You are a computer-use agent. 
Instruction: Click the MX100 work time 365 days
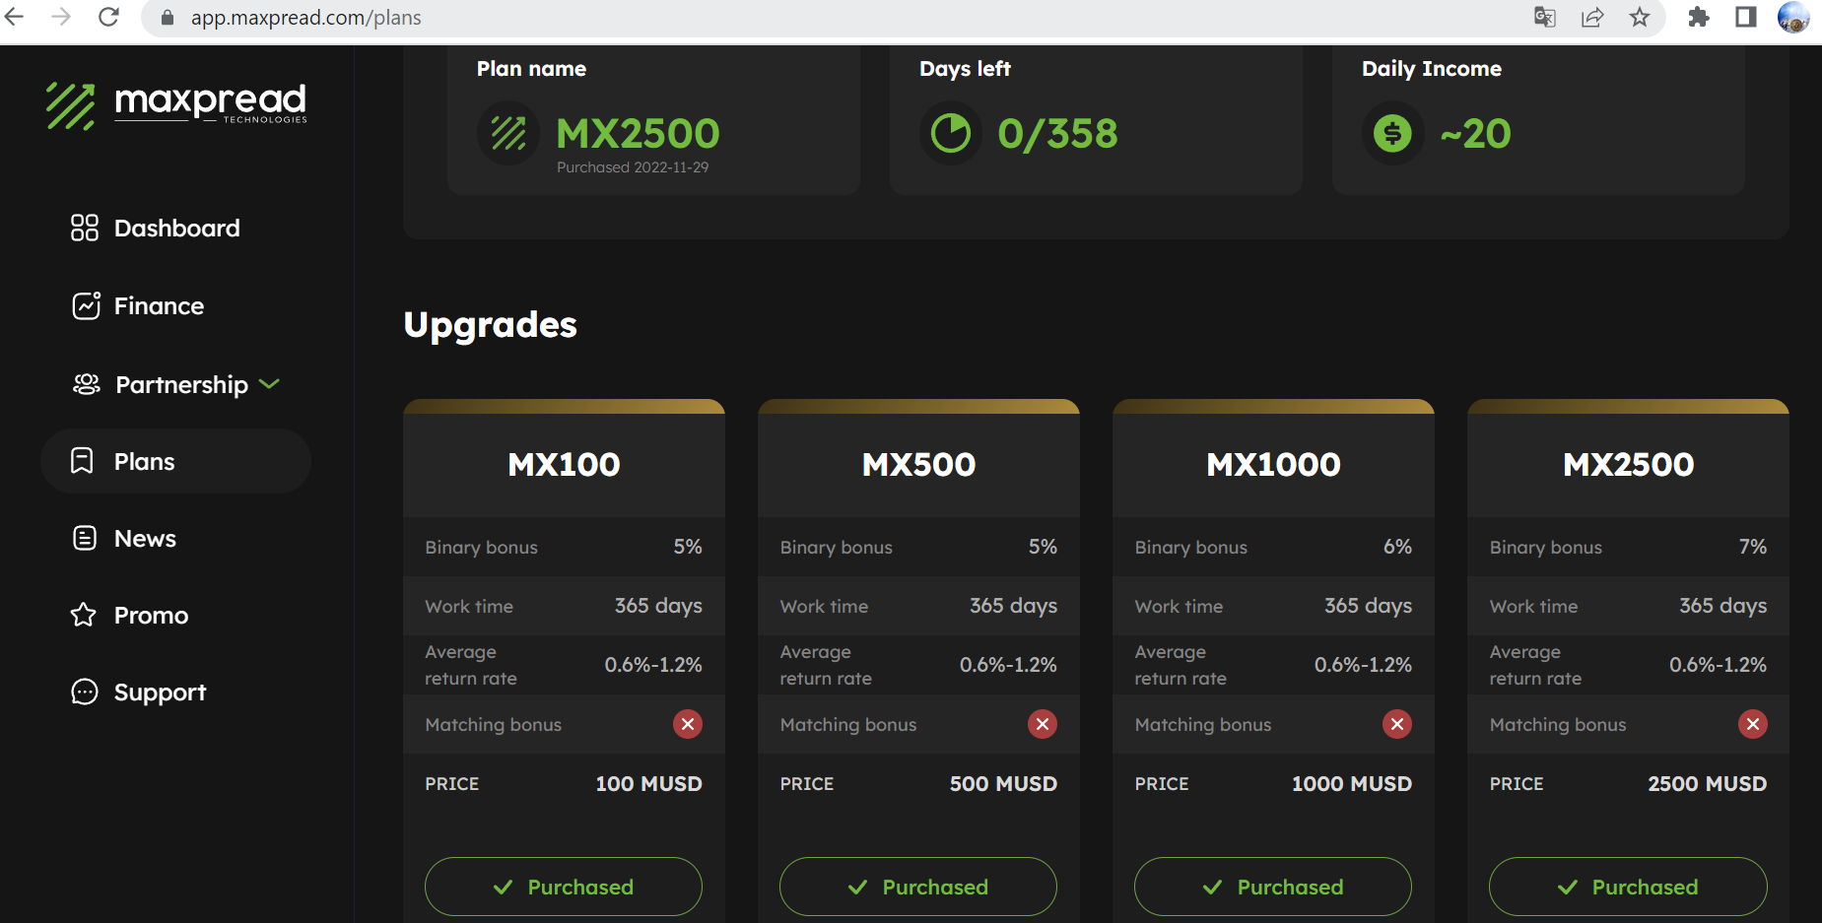click(x=658, y=606)
